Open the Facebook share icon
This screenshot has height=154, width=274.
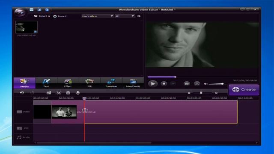click(x=39, y=9)
